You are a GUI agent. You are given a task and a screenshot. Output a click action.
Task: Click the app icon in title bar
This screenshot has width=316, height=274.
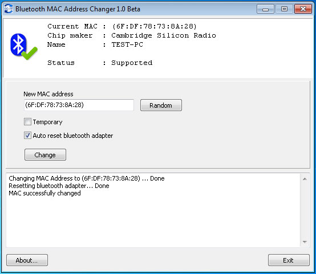(x=9, y=9)
